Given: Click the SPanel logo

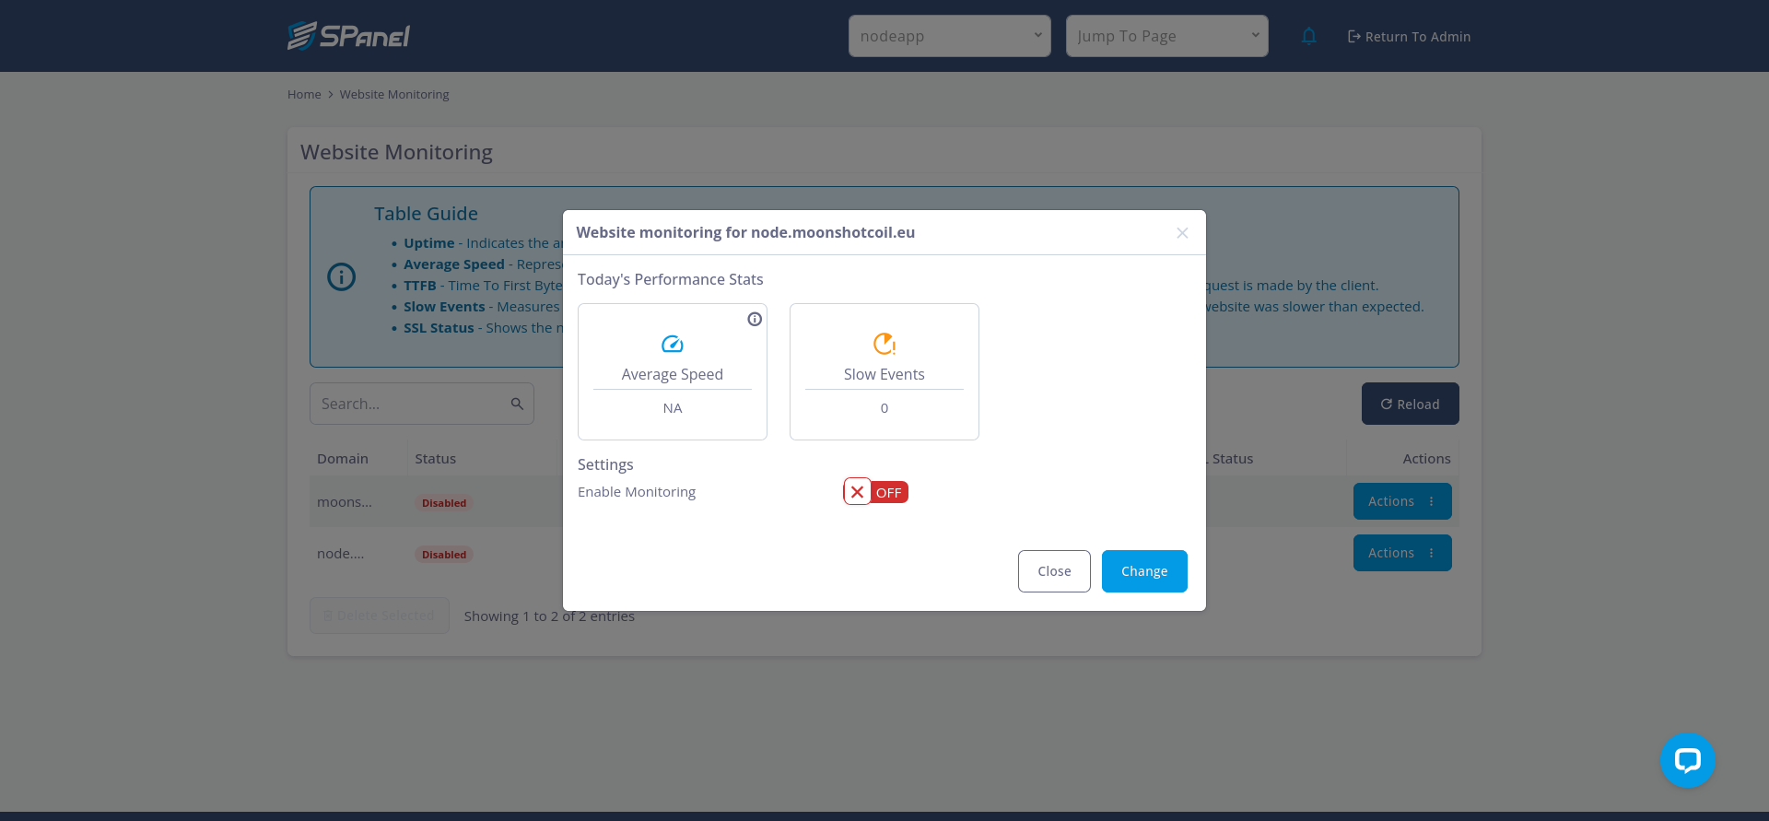Looking at the screenshot, I should click(348, 36).
